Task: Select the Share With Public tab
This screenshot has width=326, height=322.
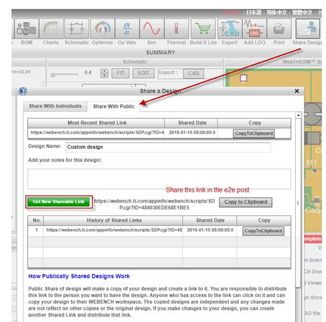Action: pos(114,107)
